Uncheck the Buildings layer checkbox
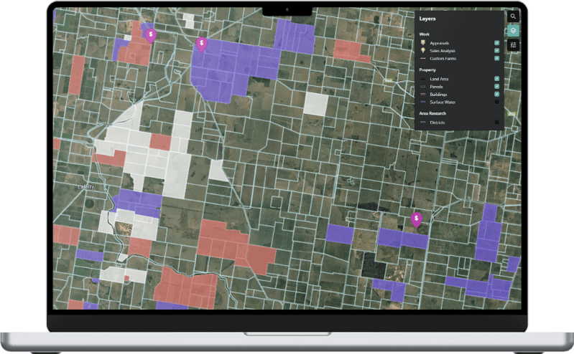Image resolution: width=574 pixels, height=354 pixels. pos(496,94)
